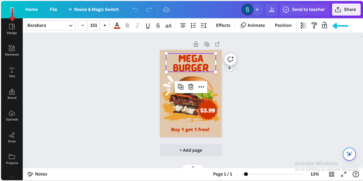Open line spacing options
Viewport: 363px width, 181px height.
(x=204, y=25)
